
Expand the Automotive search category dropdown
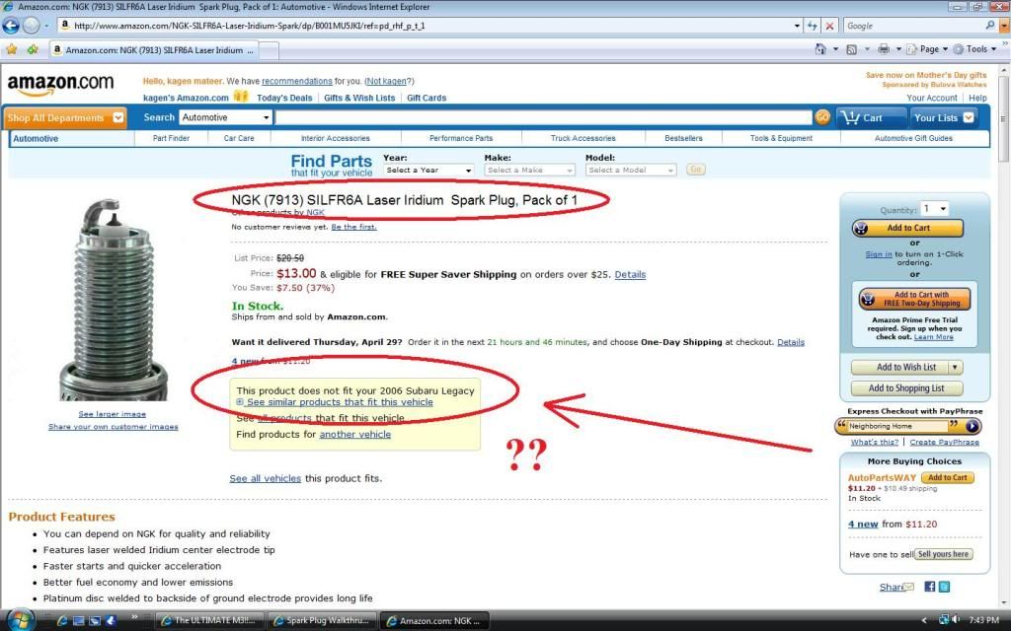click(x=226, y=117)
